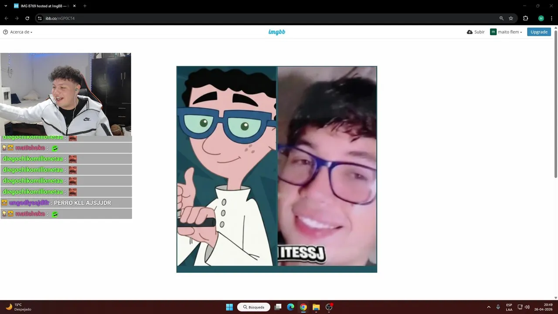Click the microphone tray icon
This screenshot has height=314, width=558.
pos(498,307)
